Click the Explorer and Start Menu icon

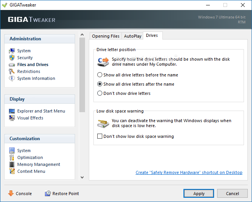[12, 111]
